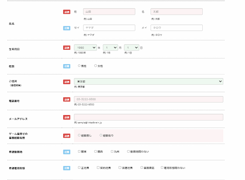
Task: Click the 希望勤務地 row label
Action: [16, 152]
